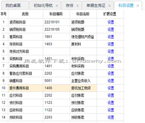Click the 预付账款 name cell
Image resolution: width=145 pixels, height=123 pixels.
(x=83, y=103)
